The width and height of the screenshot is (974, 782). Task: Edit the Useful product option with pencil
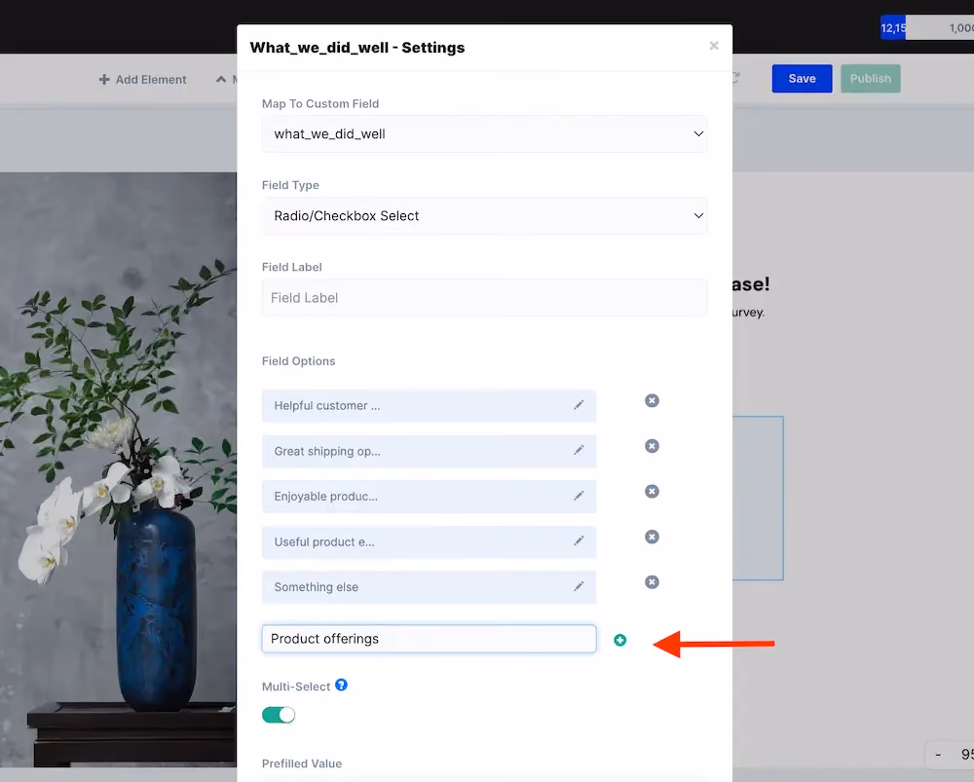[x=579, y=541]
